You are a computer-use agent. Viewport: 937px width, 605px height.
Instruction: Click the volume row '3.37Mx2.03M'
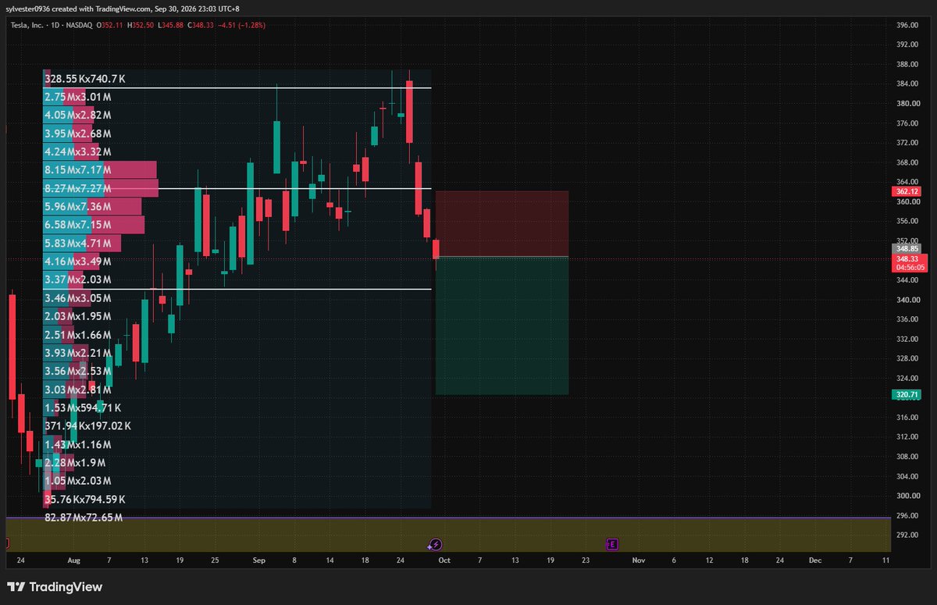78,279
